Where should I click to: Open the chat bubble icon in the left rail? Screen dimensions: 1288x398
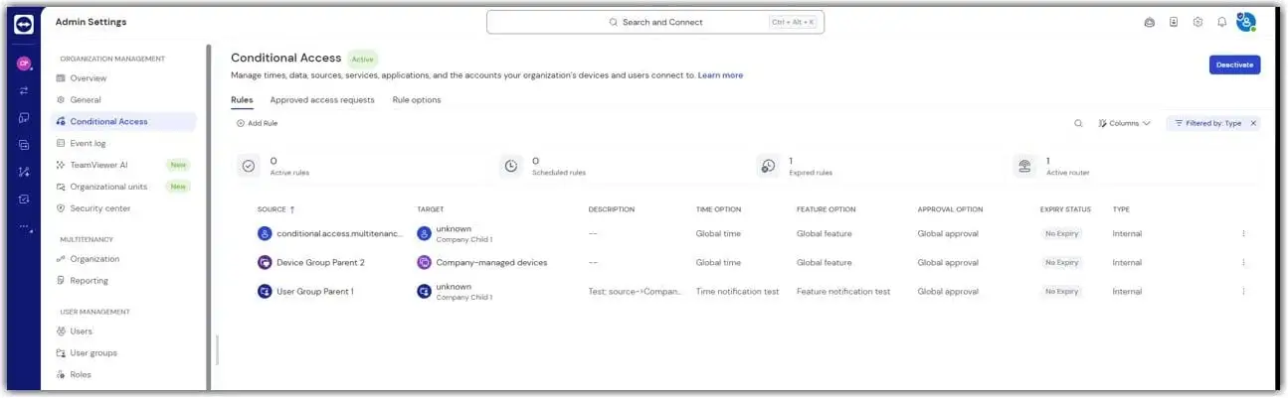pyautogui.click(x=24, y=117)
